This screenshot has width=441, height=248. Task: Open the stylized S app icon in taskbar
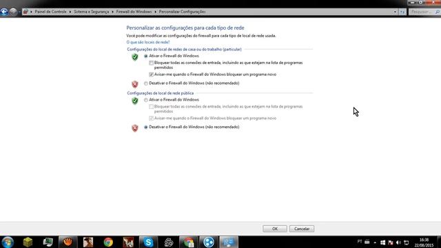click(x=168, y=242)
